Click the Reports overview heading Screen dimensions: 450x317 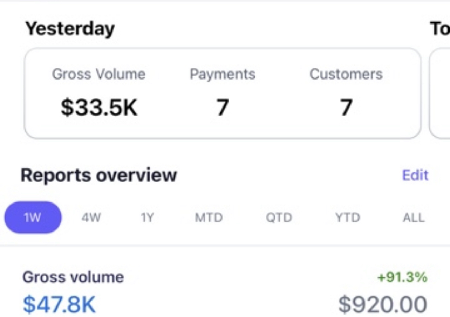click(99, 175)
